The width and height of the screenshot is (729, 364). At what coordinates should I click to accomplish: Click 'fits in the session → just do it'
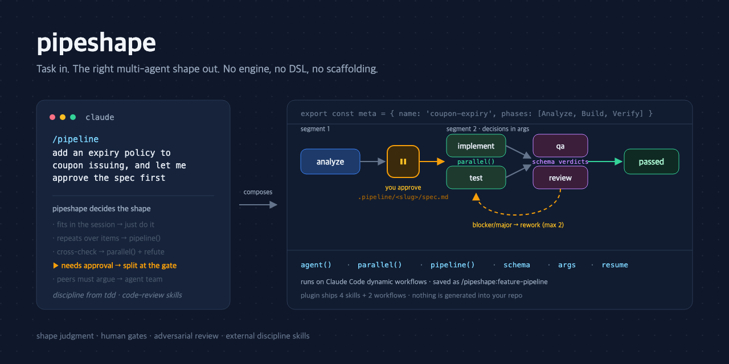point(104,225)
